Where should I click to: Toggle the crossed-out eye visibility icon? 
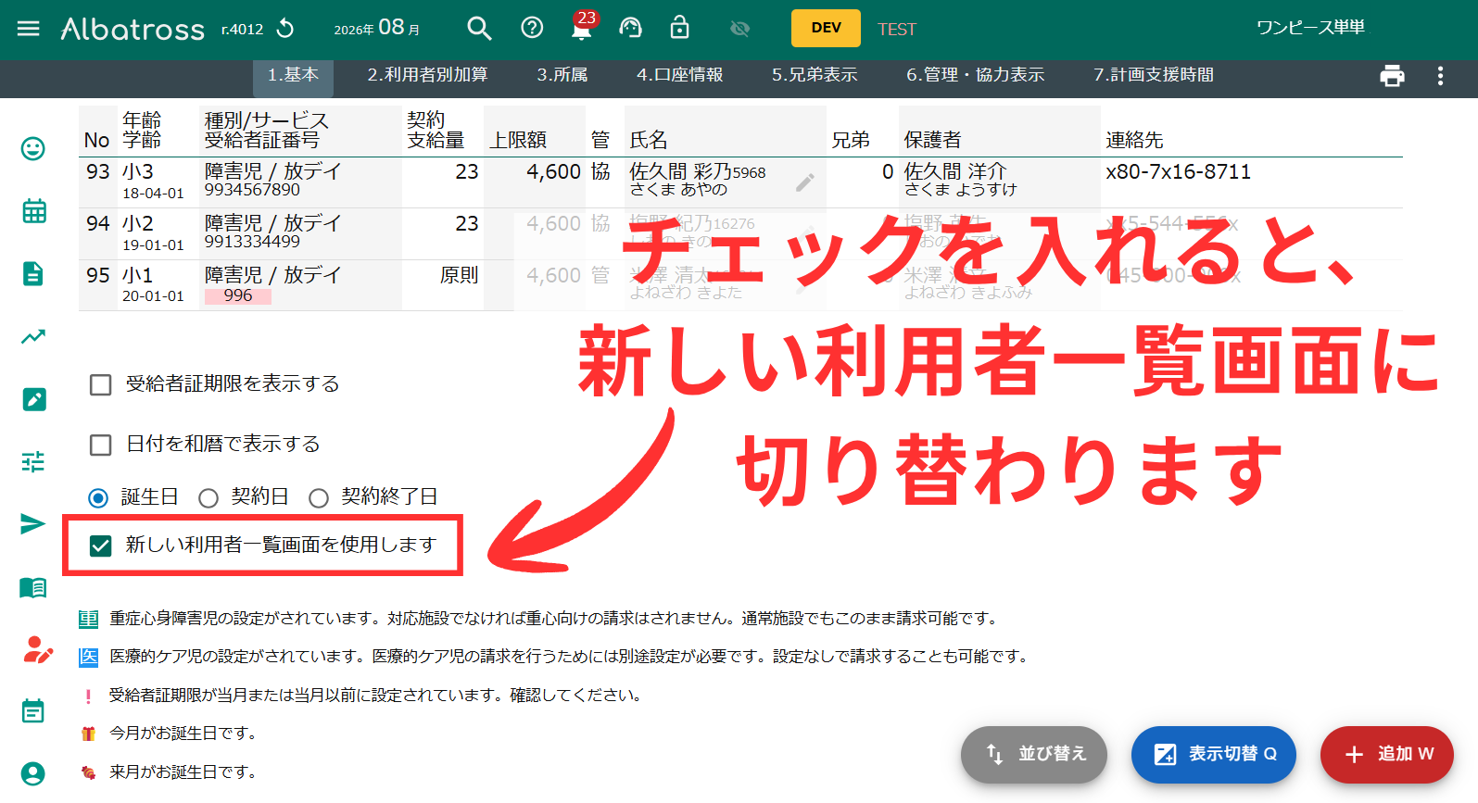coord(739,29)
